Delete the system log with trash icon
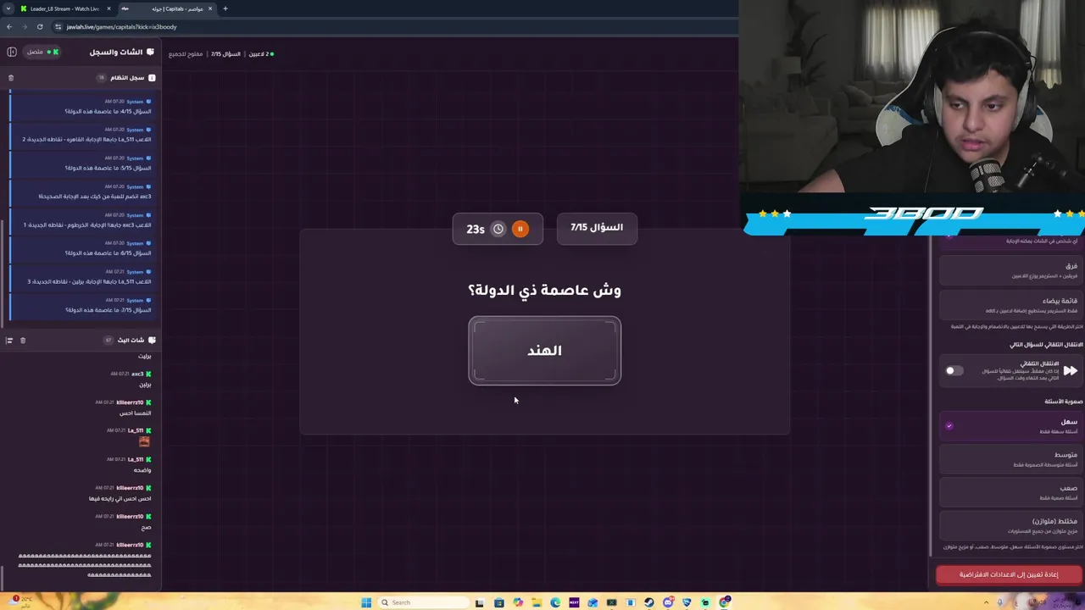1085x610 pixels. pos(11,78)
